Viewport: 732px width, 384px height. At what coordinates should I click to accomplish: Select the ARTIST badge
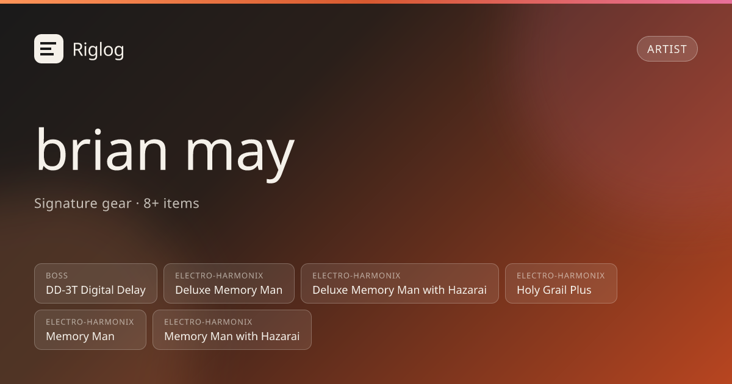click(667, 49)
